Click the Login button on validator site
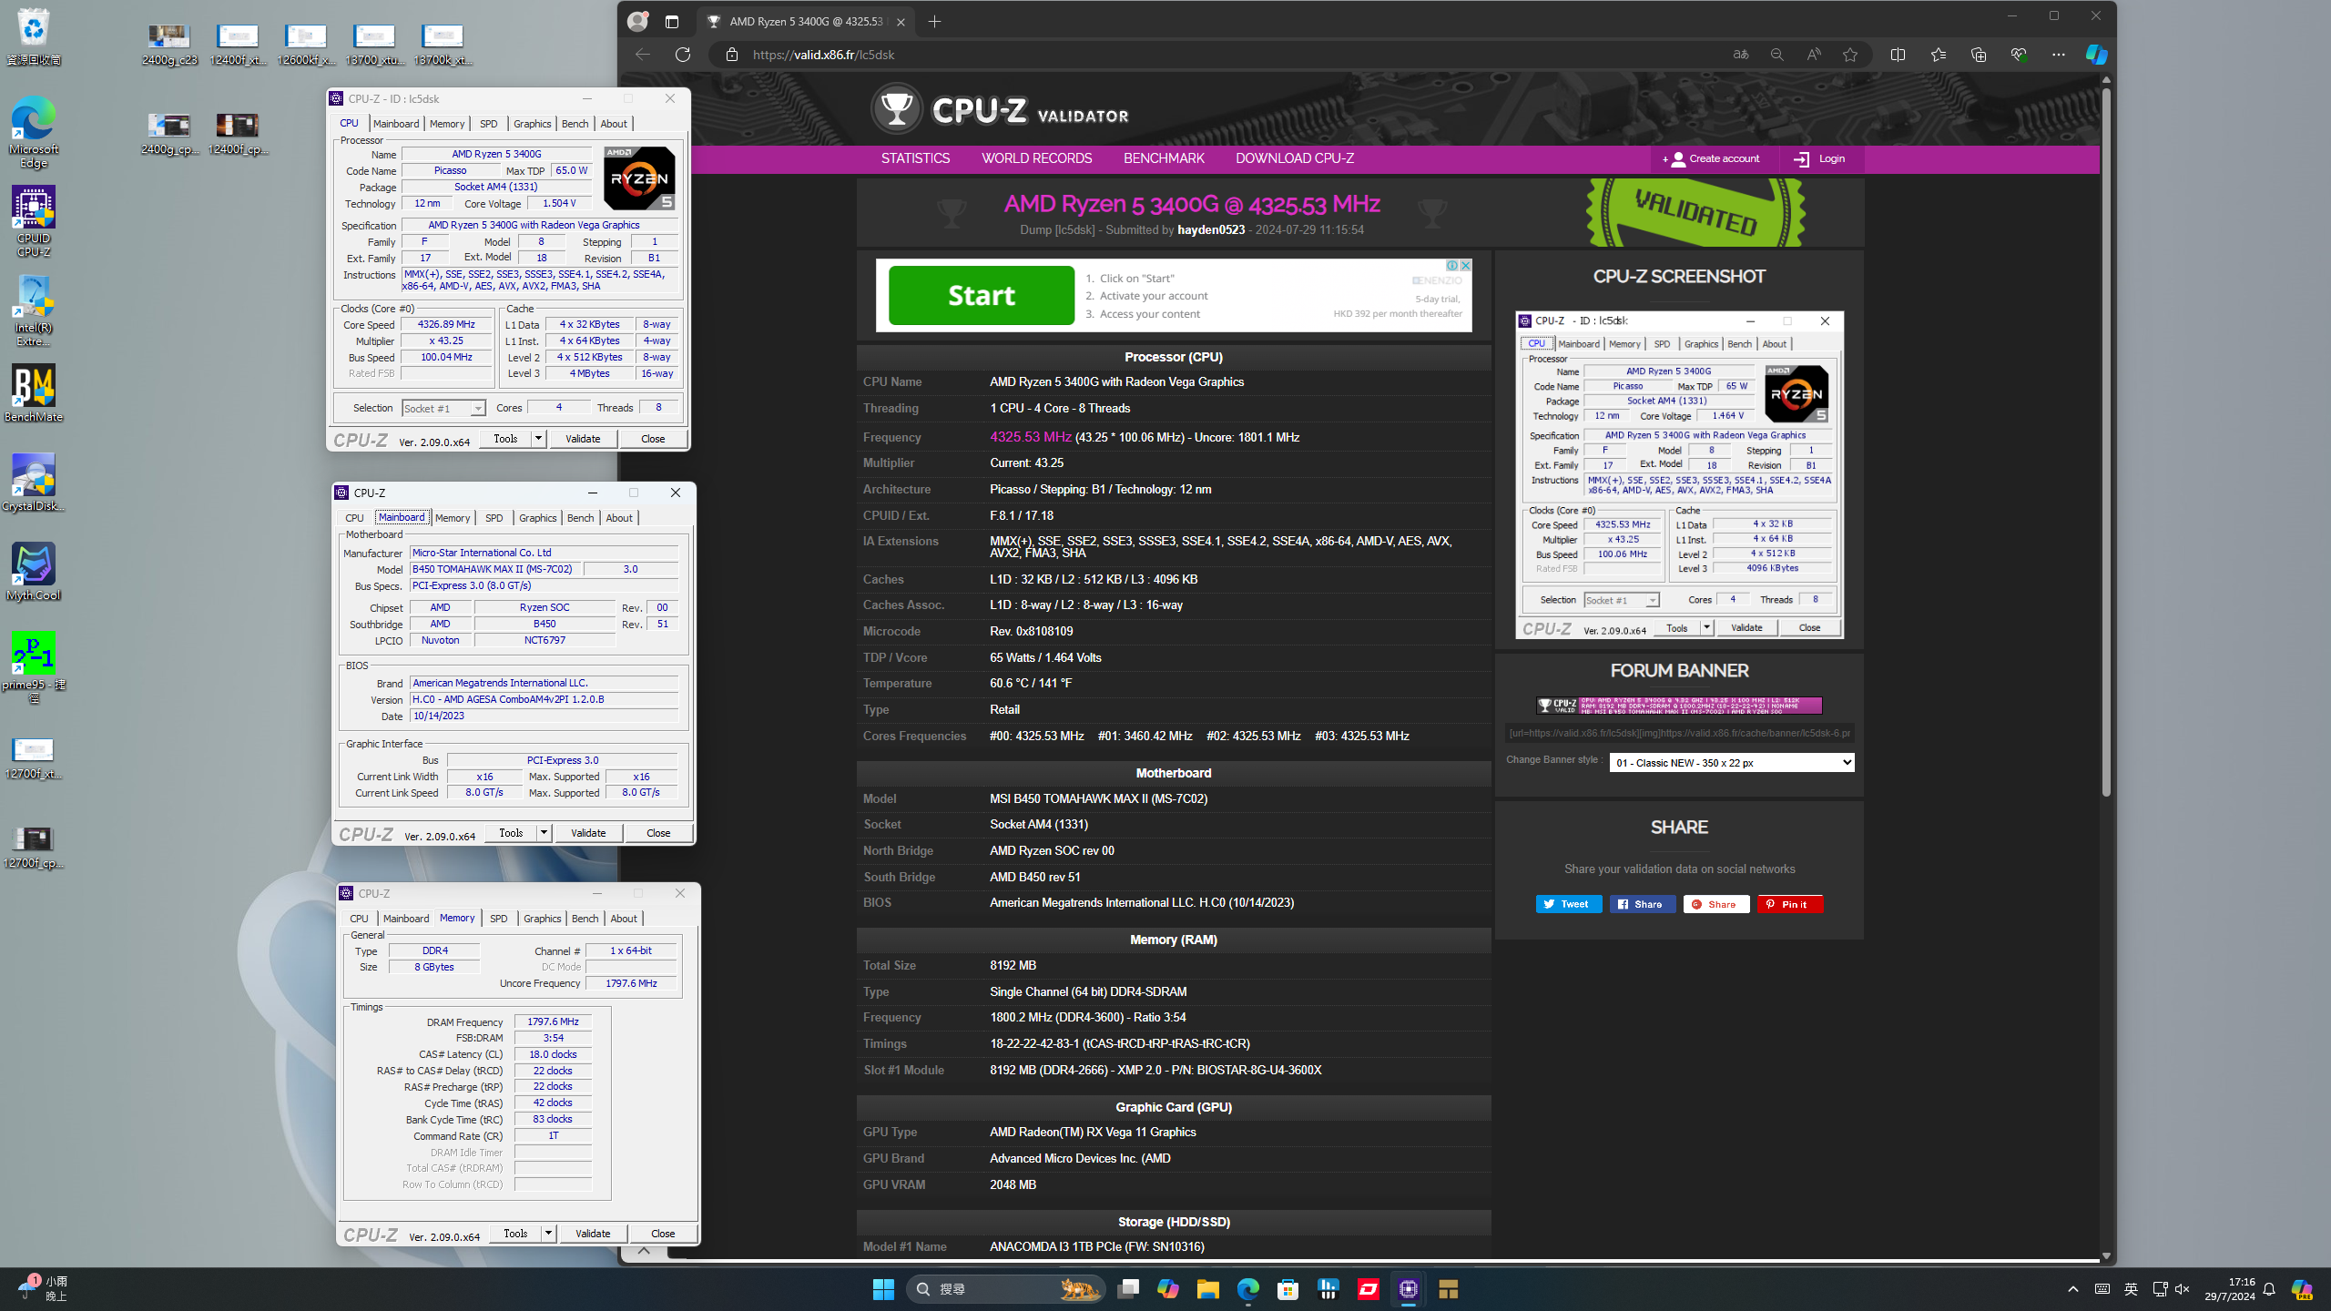The image size is (2331, 1311). 1819,159
